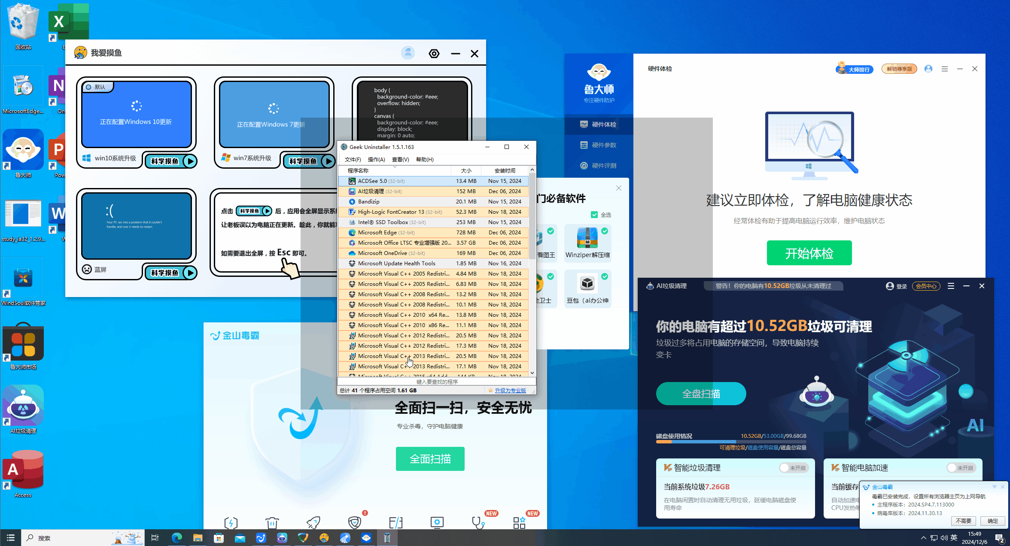
Task: Sort by 安装时间 column header
Action: pyautogui.click(x=505, y=170)
